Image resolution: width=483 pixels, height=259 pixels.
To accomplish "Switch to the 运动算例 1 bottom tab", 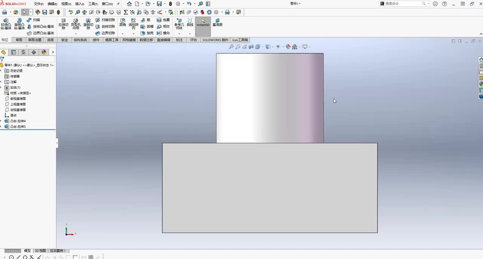I will coord(58,251).
